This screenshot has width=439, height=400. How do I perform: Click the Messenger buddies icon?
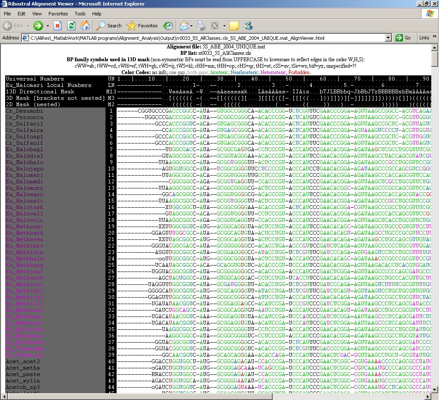tap(248, 26)
